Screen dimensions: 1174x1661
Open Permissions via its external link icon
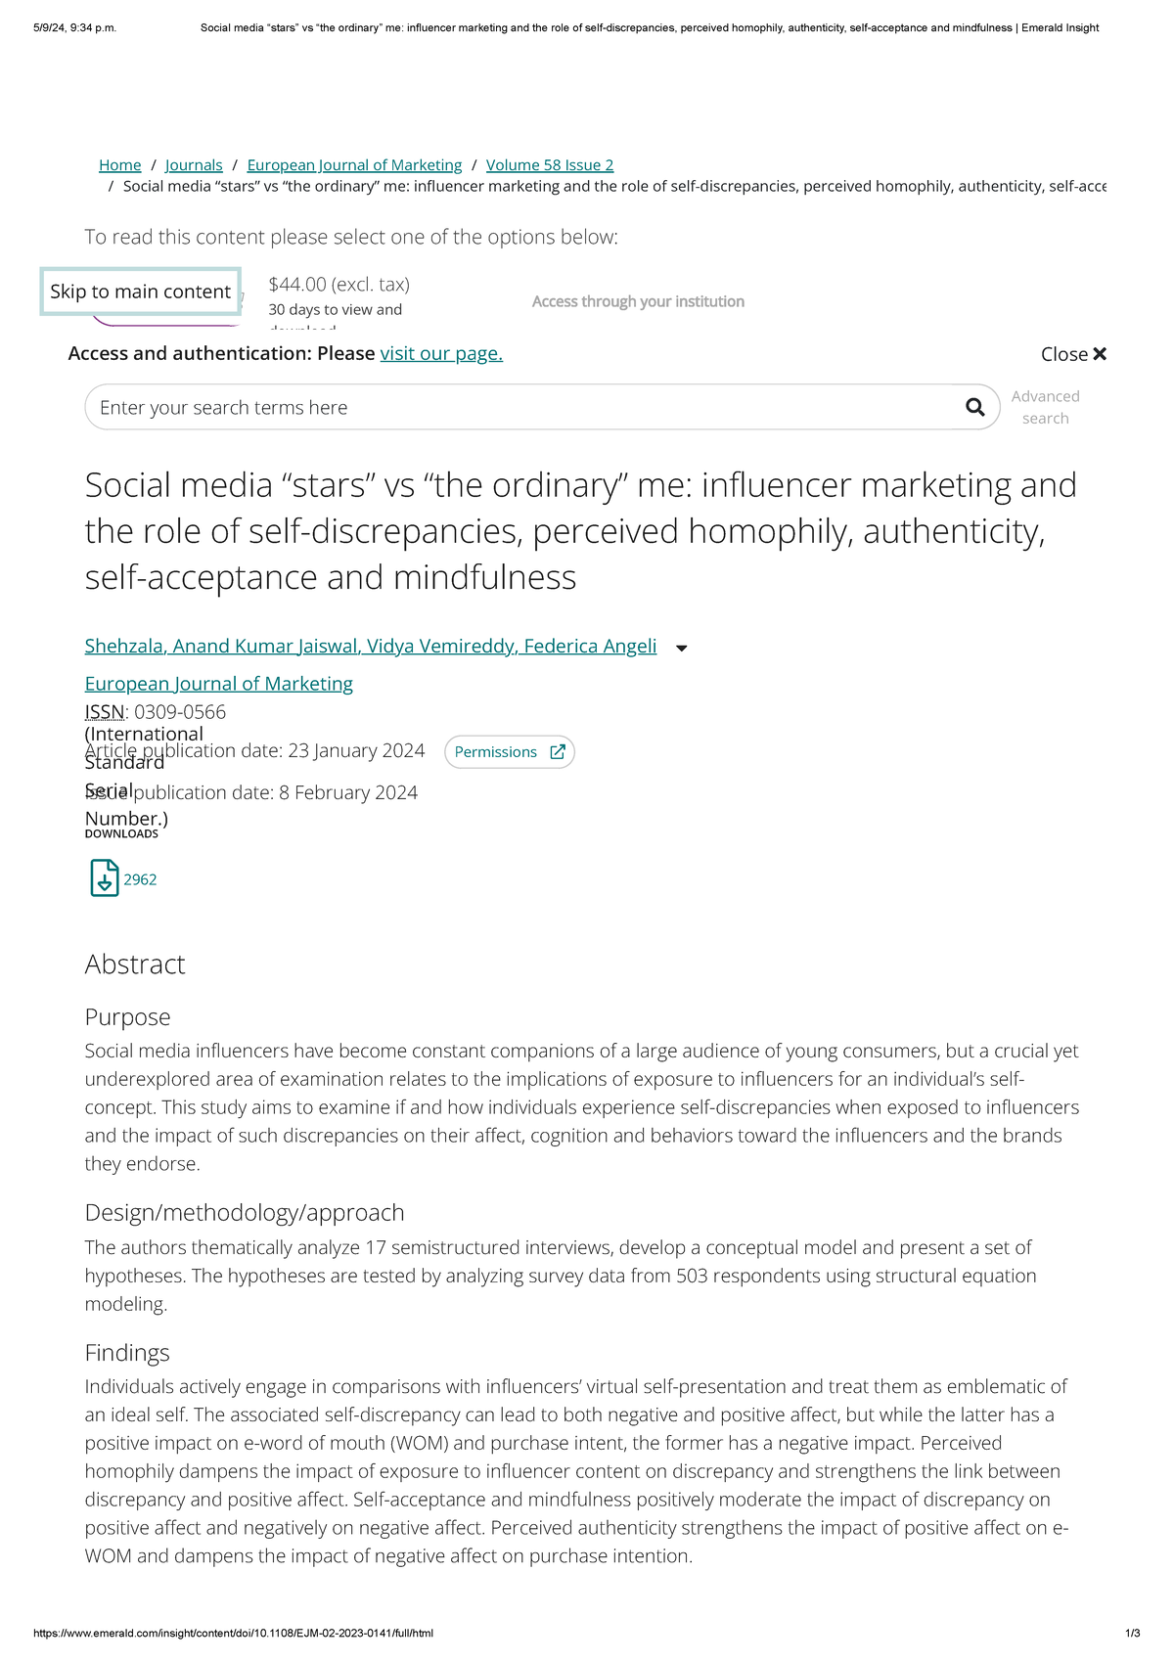point(558,751)
